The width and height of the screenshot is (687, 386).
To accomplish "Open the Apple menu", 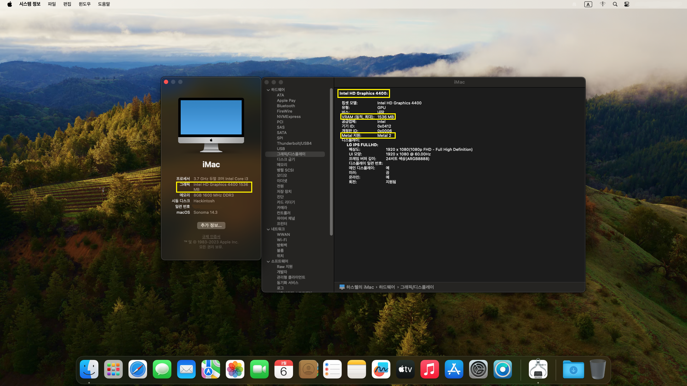I will click(10, 4).
